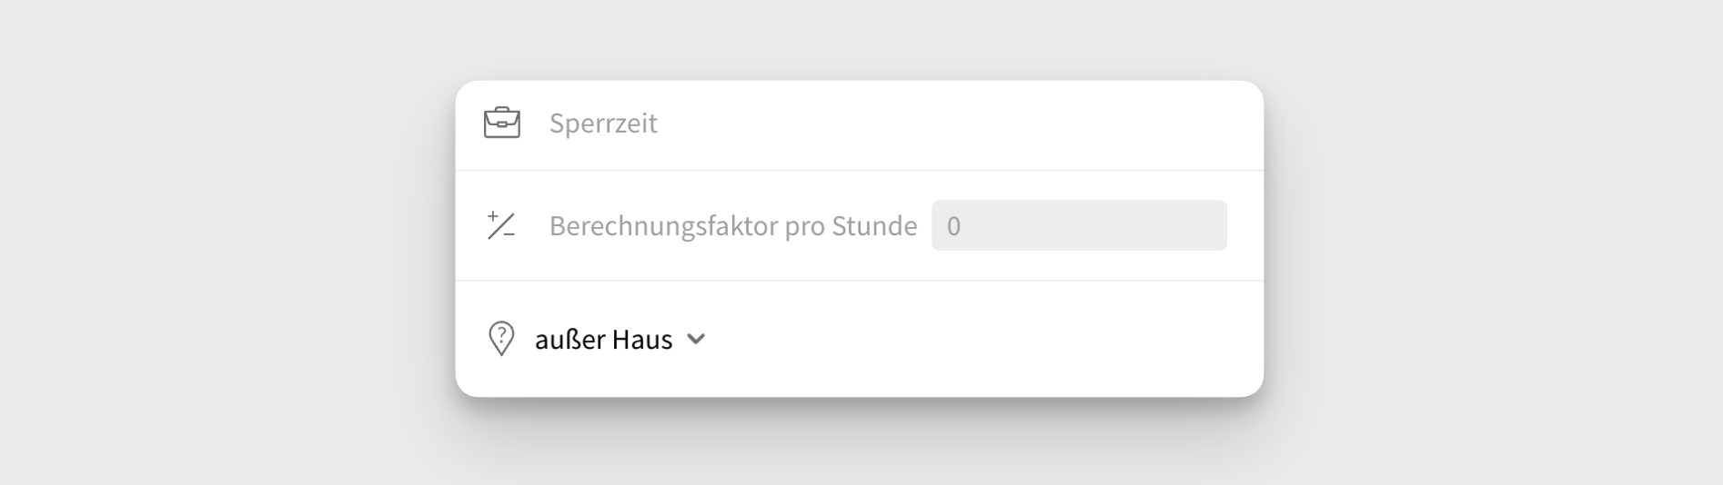This screenshot has height=485, width=1723.
Task: Focus the Berechnungsfaktor pro Stunde input field
Action: (x=1079, y=225)
